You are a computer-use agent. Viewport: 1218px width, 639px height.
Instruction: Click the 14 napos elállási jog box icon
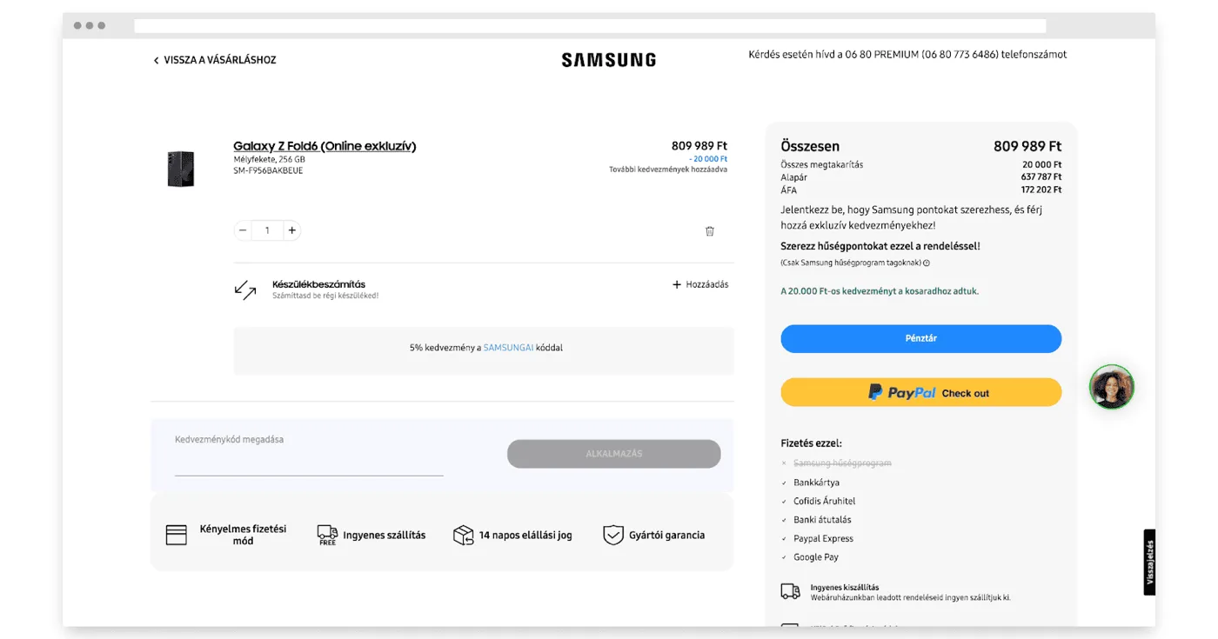point(464,535)
